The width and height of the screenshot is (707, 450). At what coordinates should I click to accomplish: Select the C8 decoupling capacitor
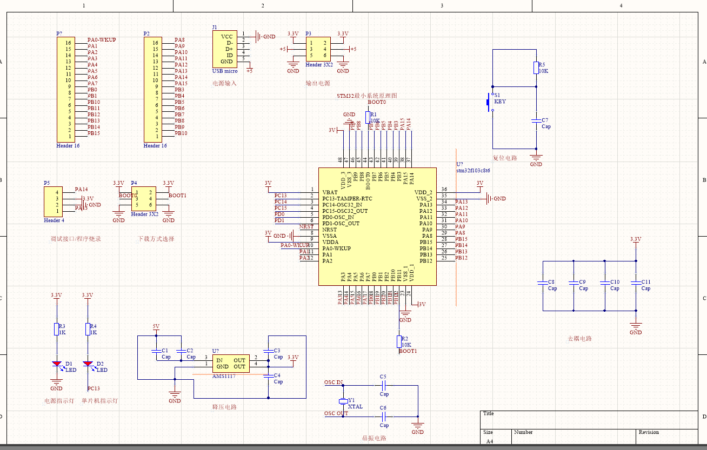coord(543,283)
